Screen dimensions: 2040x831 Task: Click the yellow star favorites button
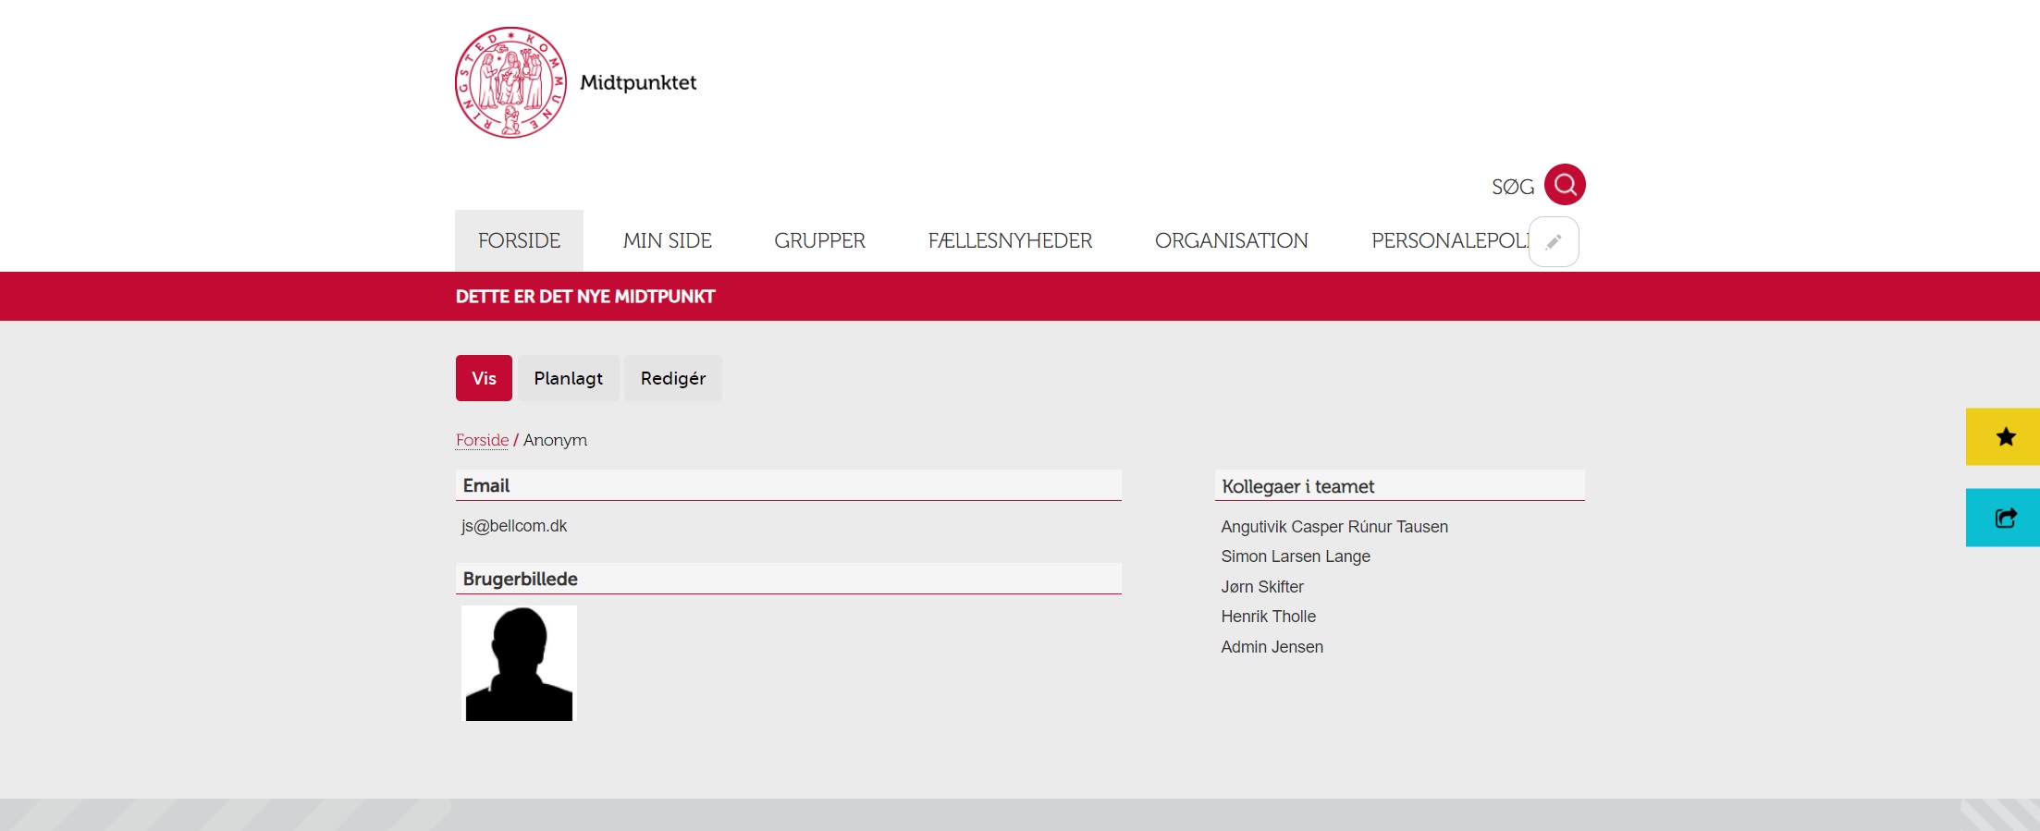click(2004, 436)
